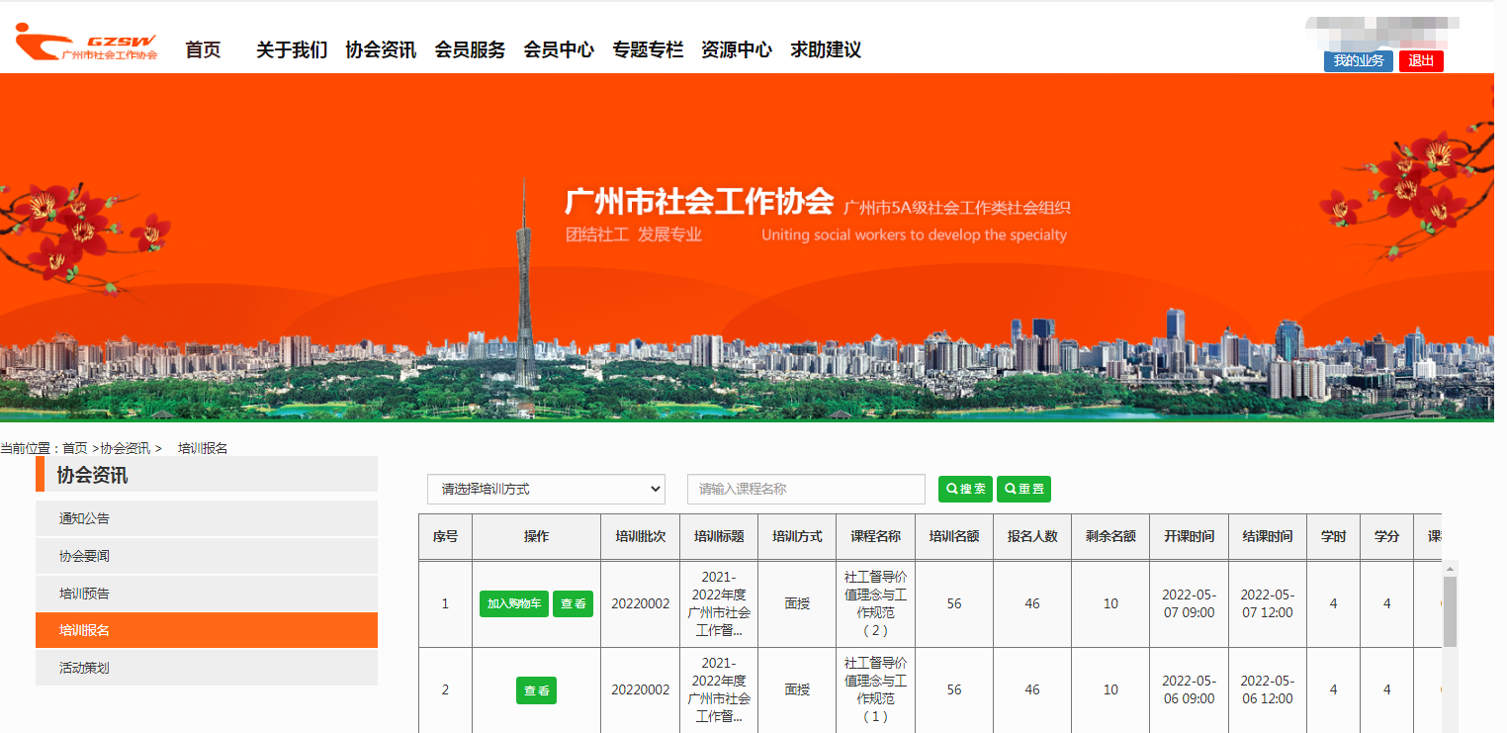The height and width of the screenshot is (733, 1507).
Task: Select 协会要闻 in the sidebar
Action: (x=207, y=556)
